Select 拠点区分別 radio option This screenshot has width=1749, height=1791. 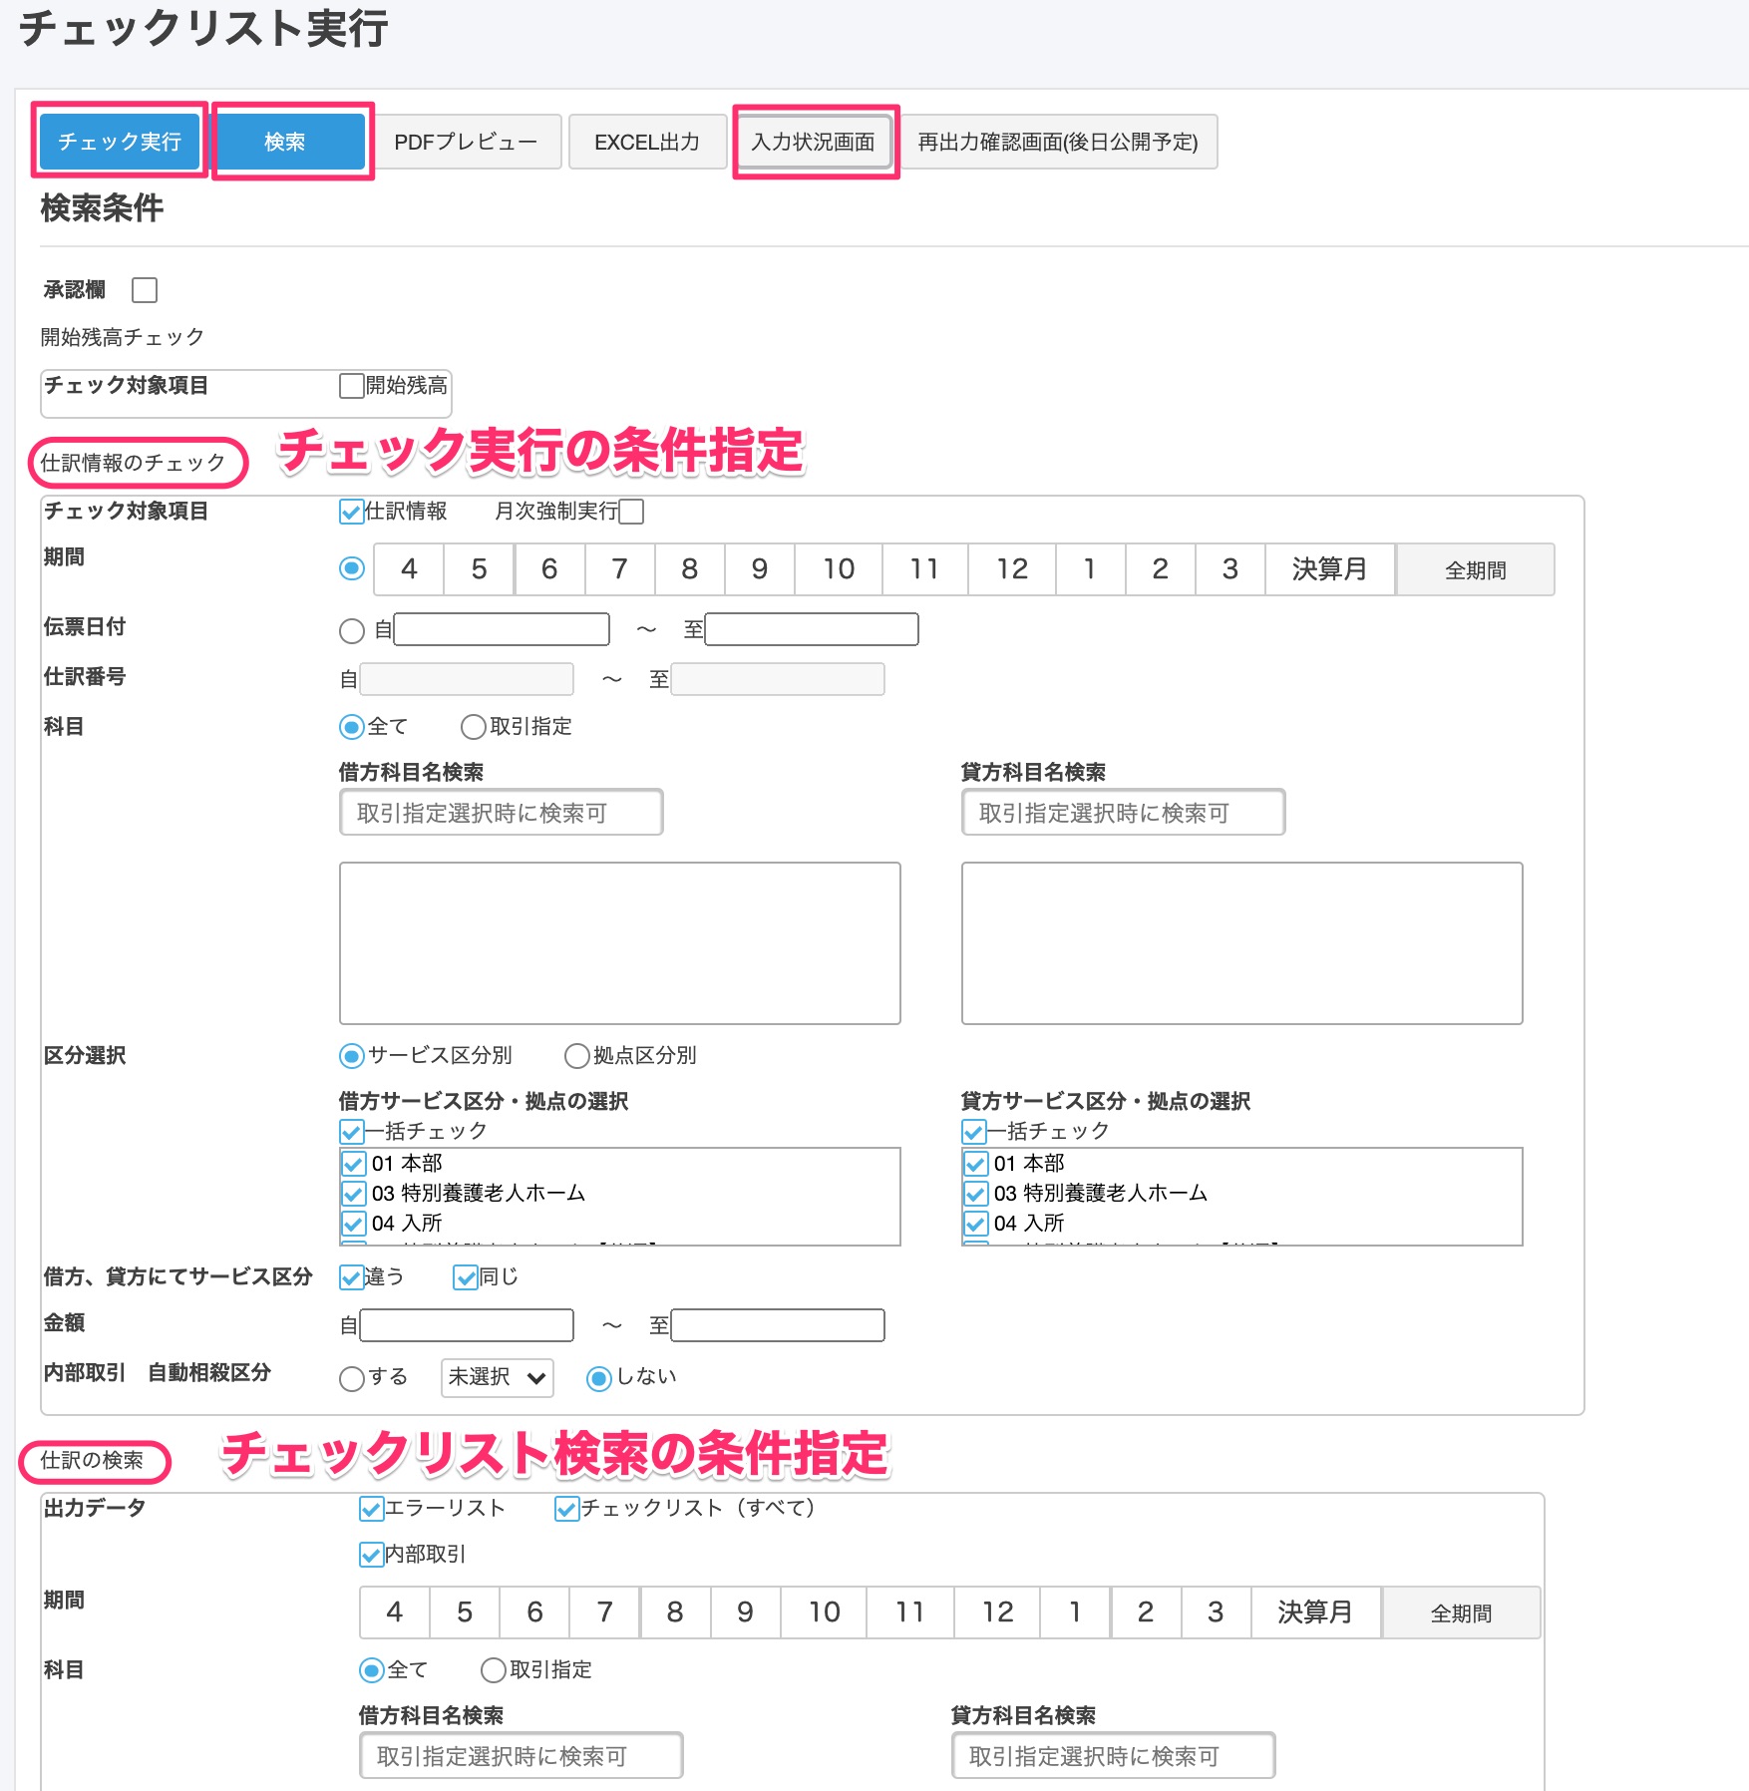(576, 1056)
